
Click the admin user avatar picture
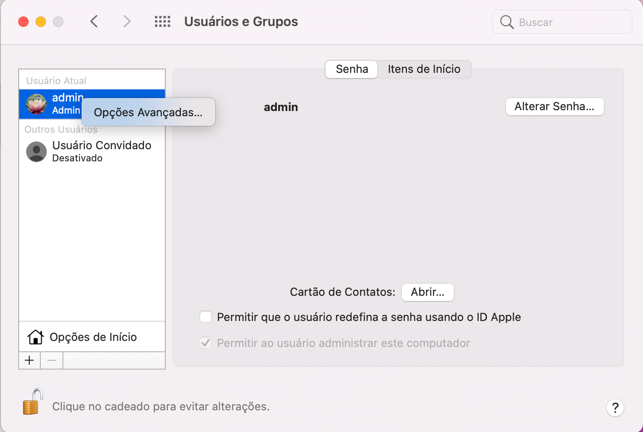(x=36, y=104)
